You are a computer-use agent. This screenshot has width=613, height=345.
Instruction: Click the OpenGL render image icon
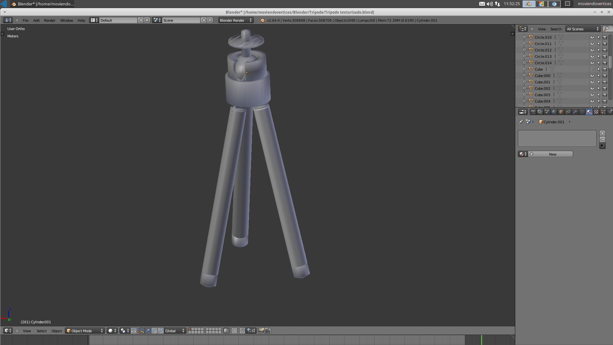click(261, 331)
